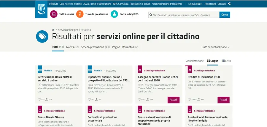The image size is (267, 127).
Task: Click the date 18/03/2019 on first card
Action: 60,71
